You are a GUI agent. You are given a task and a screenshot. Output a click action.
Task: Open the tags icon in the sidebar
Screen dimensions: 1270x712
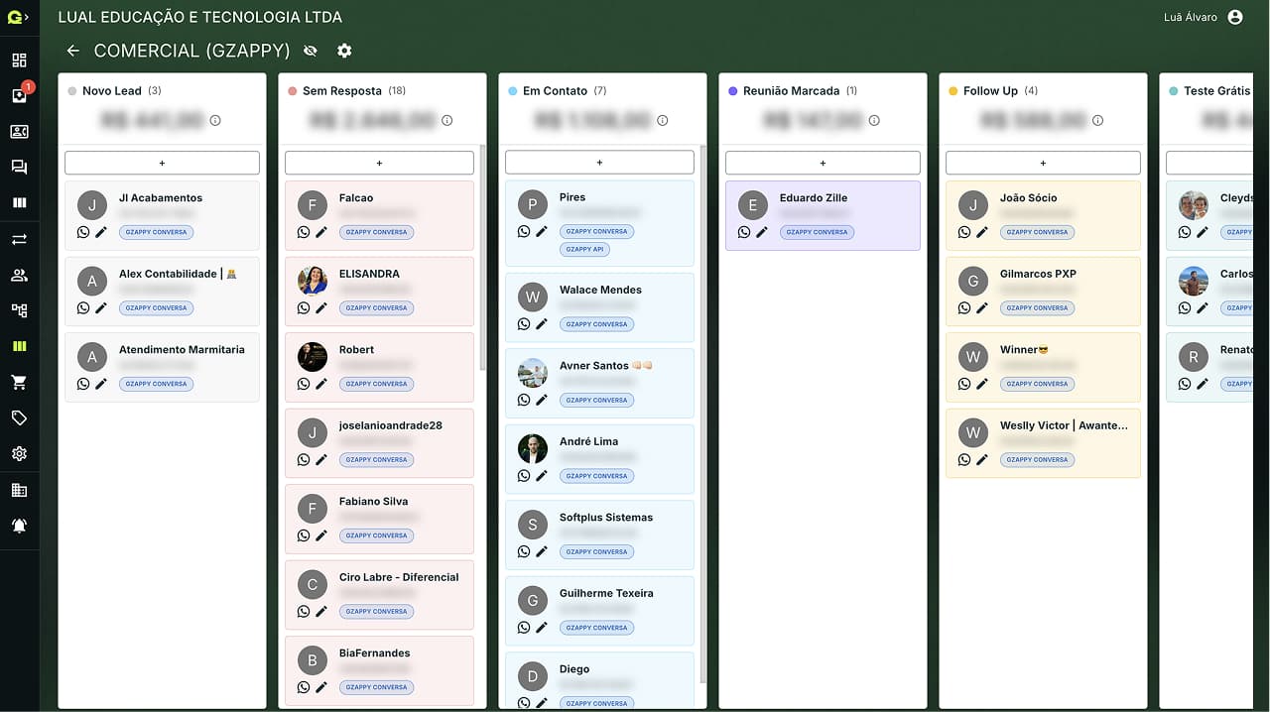19,418
